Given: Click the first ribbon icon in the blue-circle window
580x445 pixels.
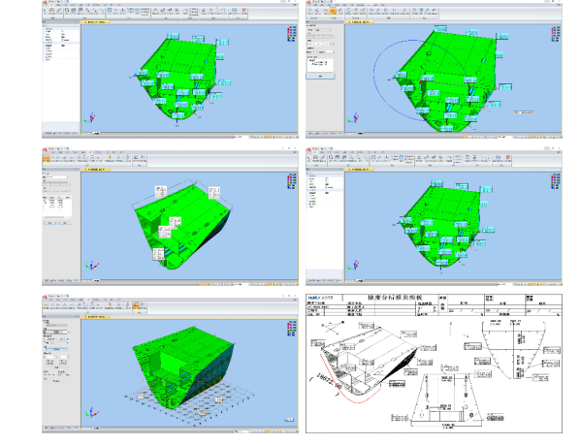Looking at the screenshot, I should [310, 10].
